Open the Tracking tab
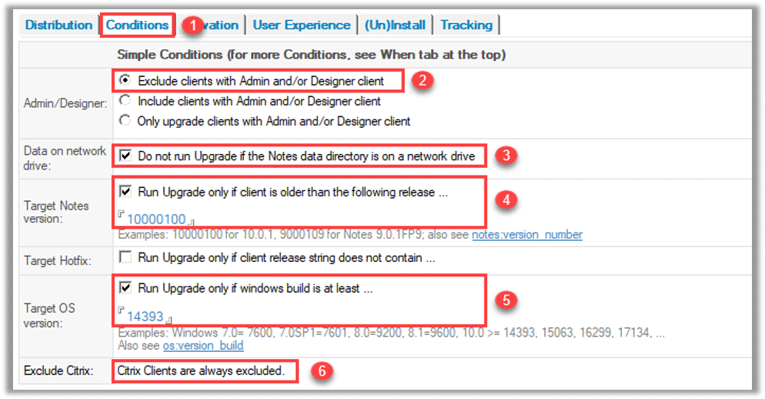Image resolution: width=765 pixels, height=399 pixels. [466, 25]
